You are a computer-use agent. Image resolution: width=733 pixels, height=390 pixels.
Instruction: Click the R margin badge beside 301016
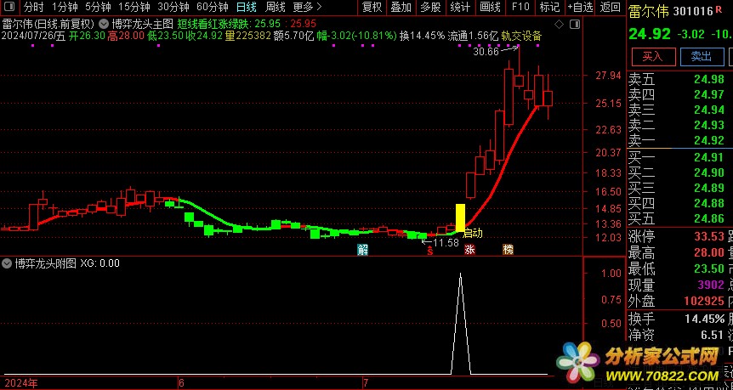[x=719, y=8]
